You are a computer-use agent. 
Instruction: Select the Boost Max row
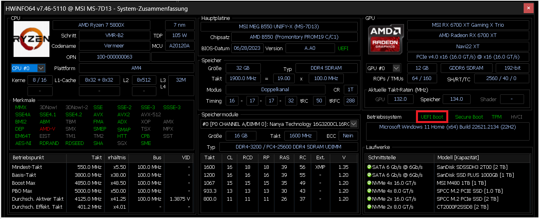[102, 183]
